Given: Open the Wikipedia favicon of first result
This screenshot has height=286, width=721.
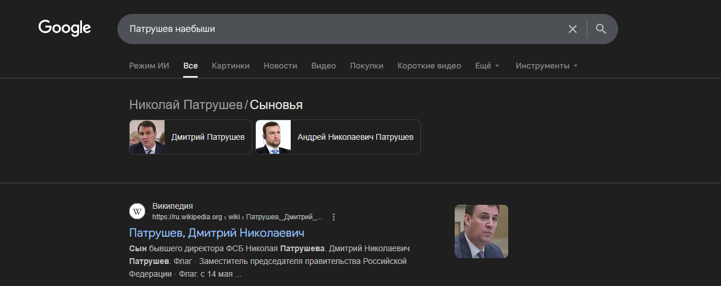Looking at the screenshot, I should 137,211.
